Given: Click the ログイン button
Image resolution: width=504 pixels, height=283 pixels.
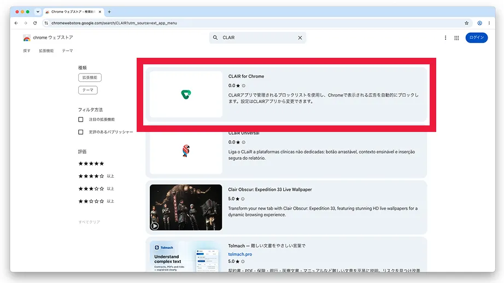Looking at the screenshot, I should tap(476, 38).
